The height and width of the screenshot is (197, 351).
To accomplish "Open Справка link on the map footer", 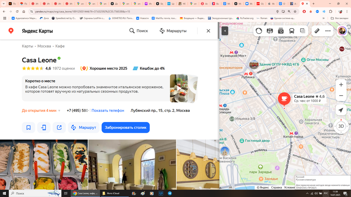I will click(x=277, y=188).
